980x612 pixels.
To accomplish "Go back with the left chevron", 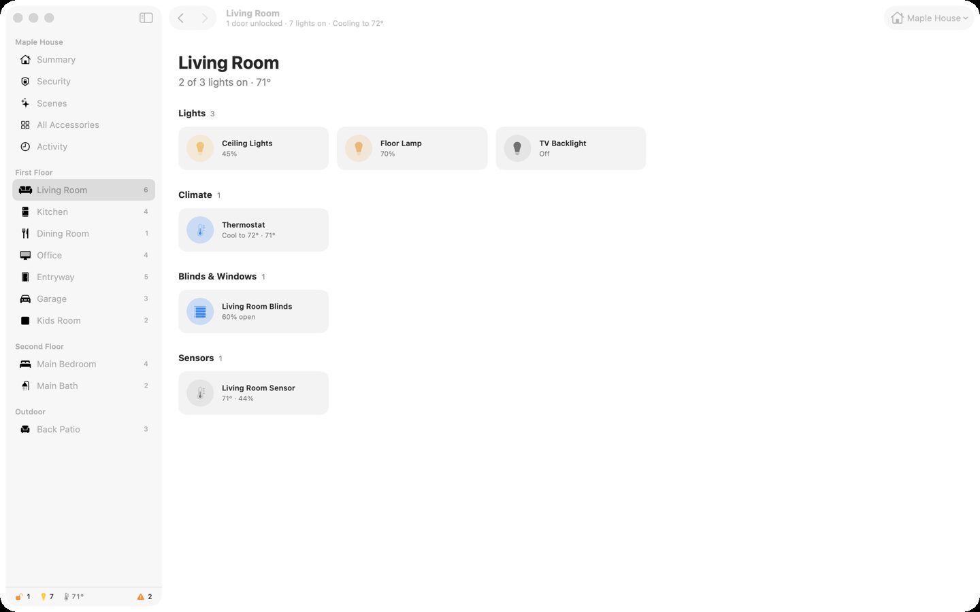I will [x=181, y=18].
